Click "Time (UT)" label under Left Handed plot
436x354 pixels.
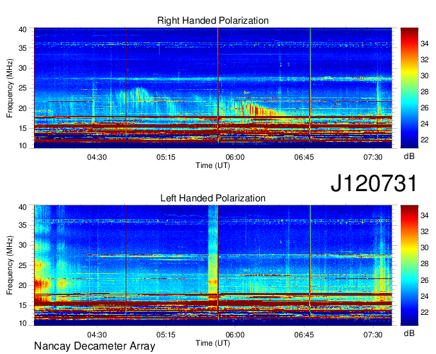coord(213,343)
